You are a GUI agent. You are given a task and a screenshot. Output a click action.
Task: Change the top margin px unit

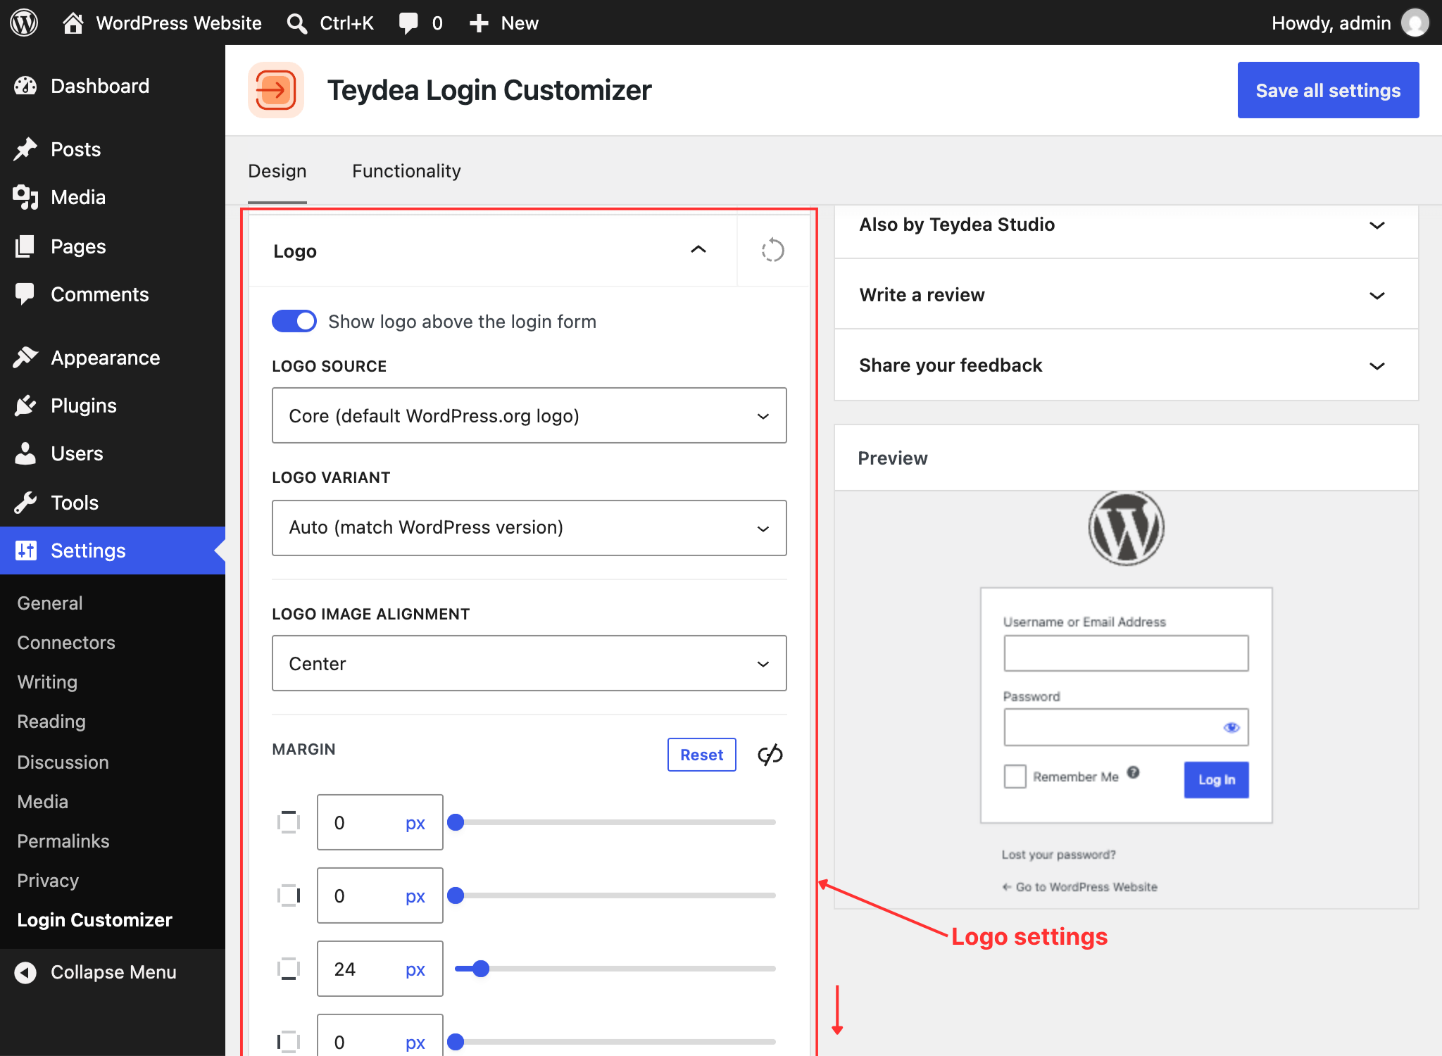(415, 823)
